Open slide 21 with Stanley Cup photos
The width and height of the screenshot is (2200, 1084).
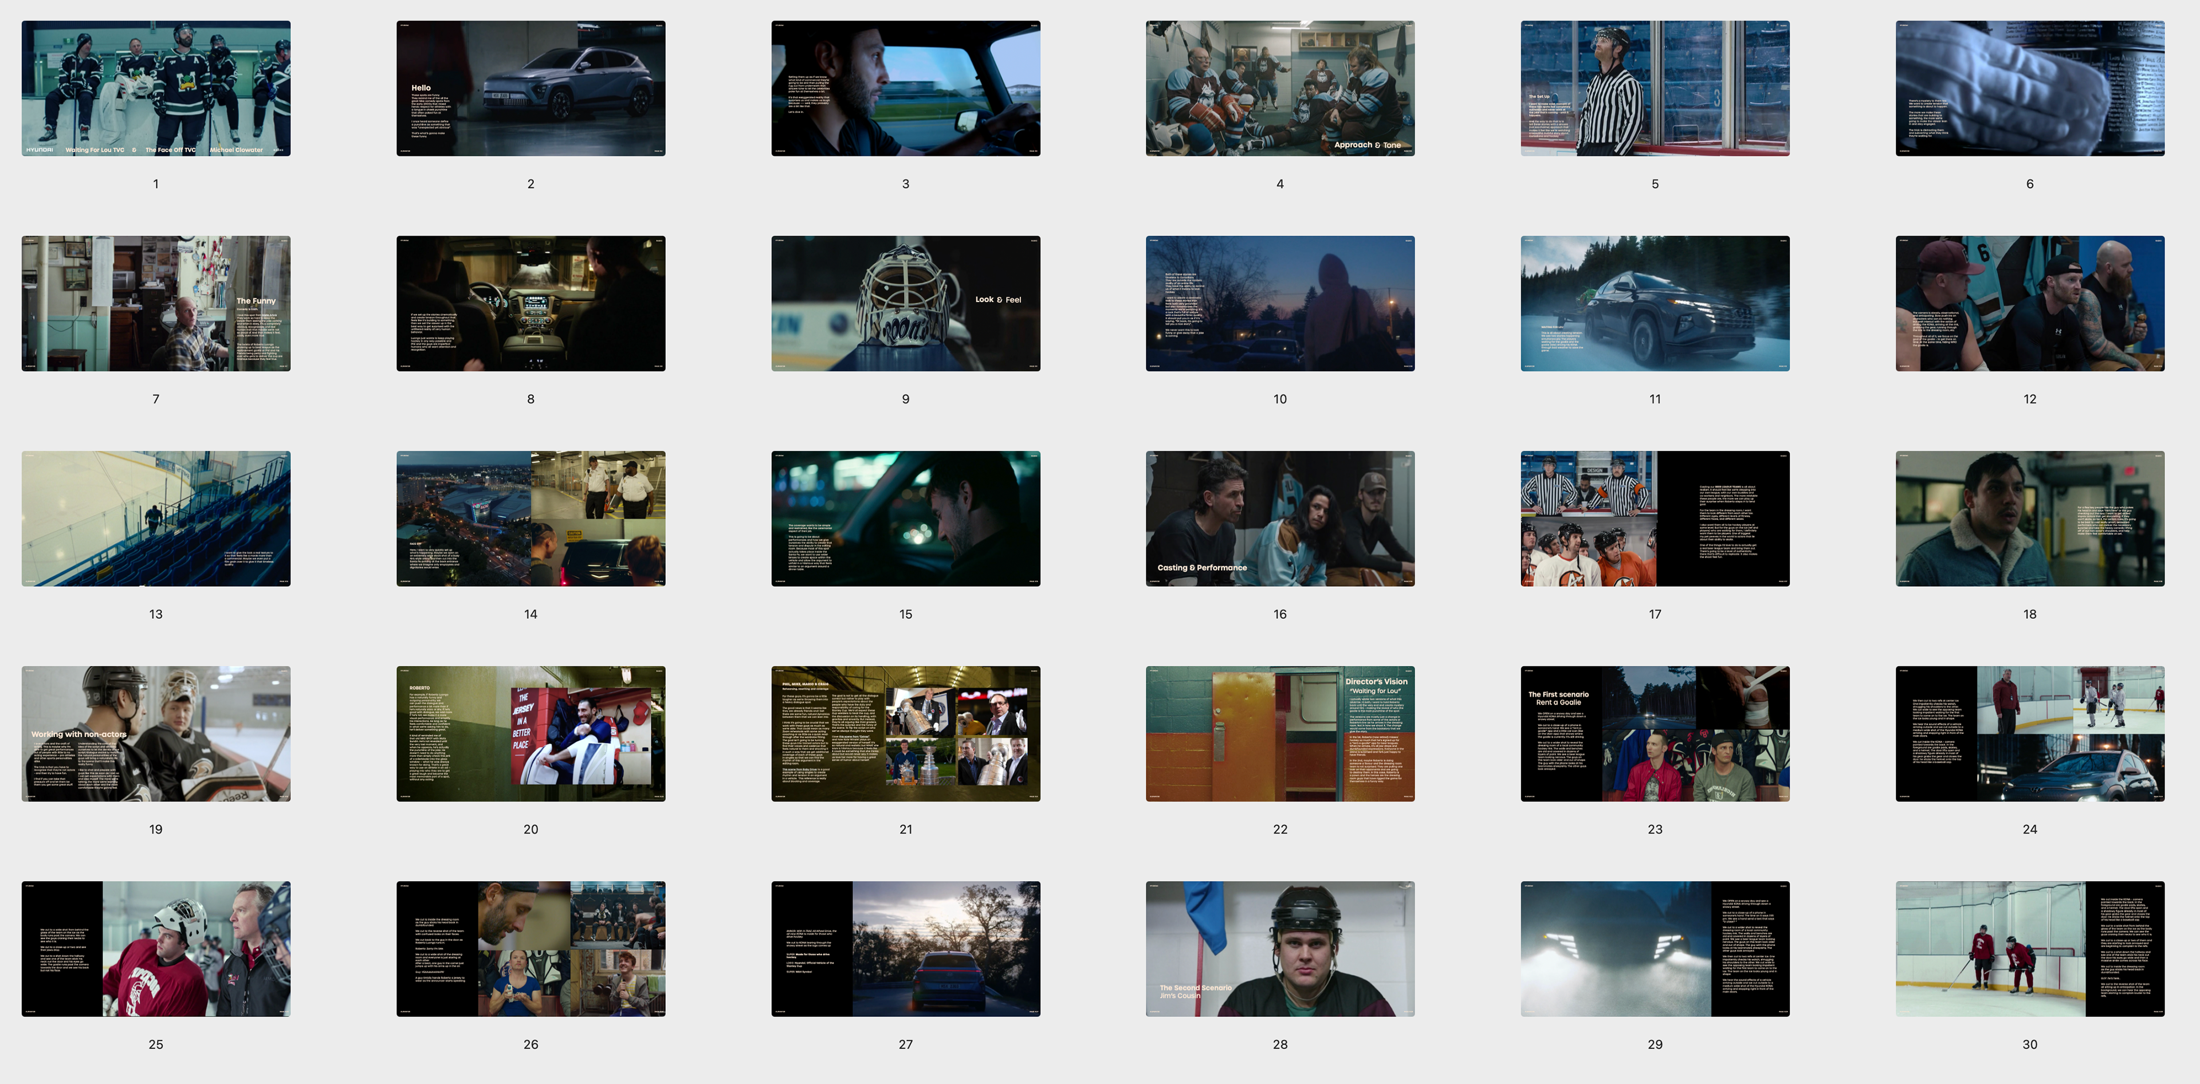905,734
